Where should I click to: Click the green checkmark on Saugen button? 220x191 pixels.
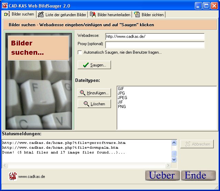pos(86,65)
